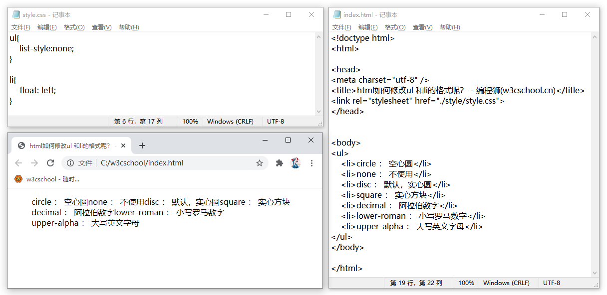Open 查看 menu in index.html Notepad
The image size is (607, 295).
coord(422,27)
